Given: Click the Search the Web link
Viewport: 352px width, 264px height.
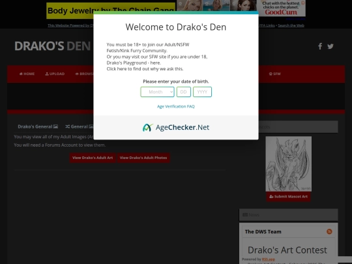Looking at the screenshot, I should tap(291, 25).
